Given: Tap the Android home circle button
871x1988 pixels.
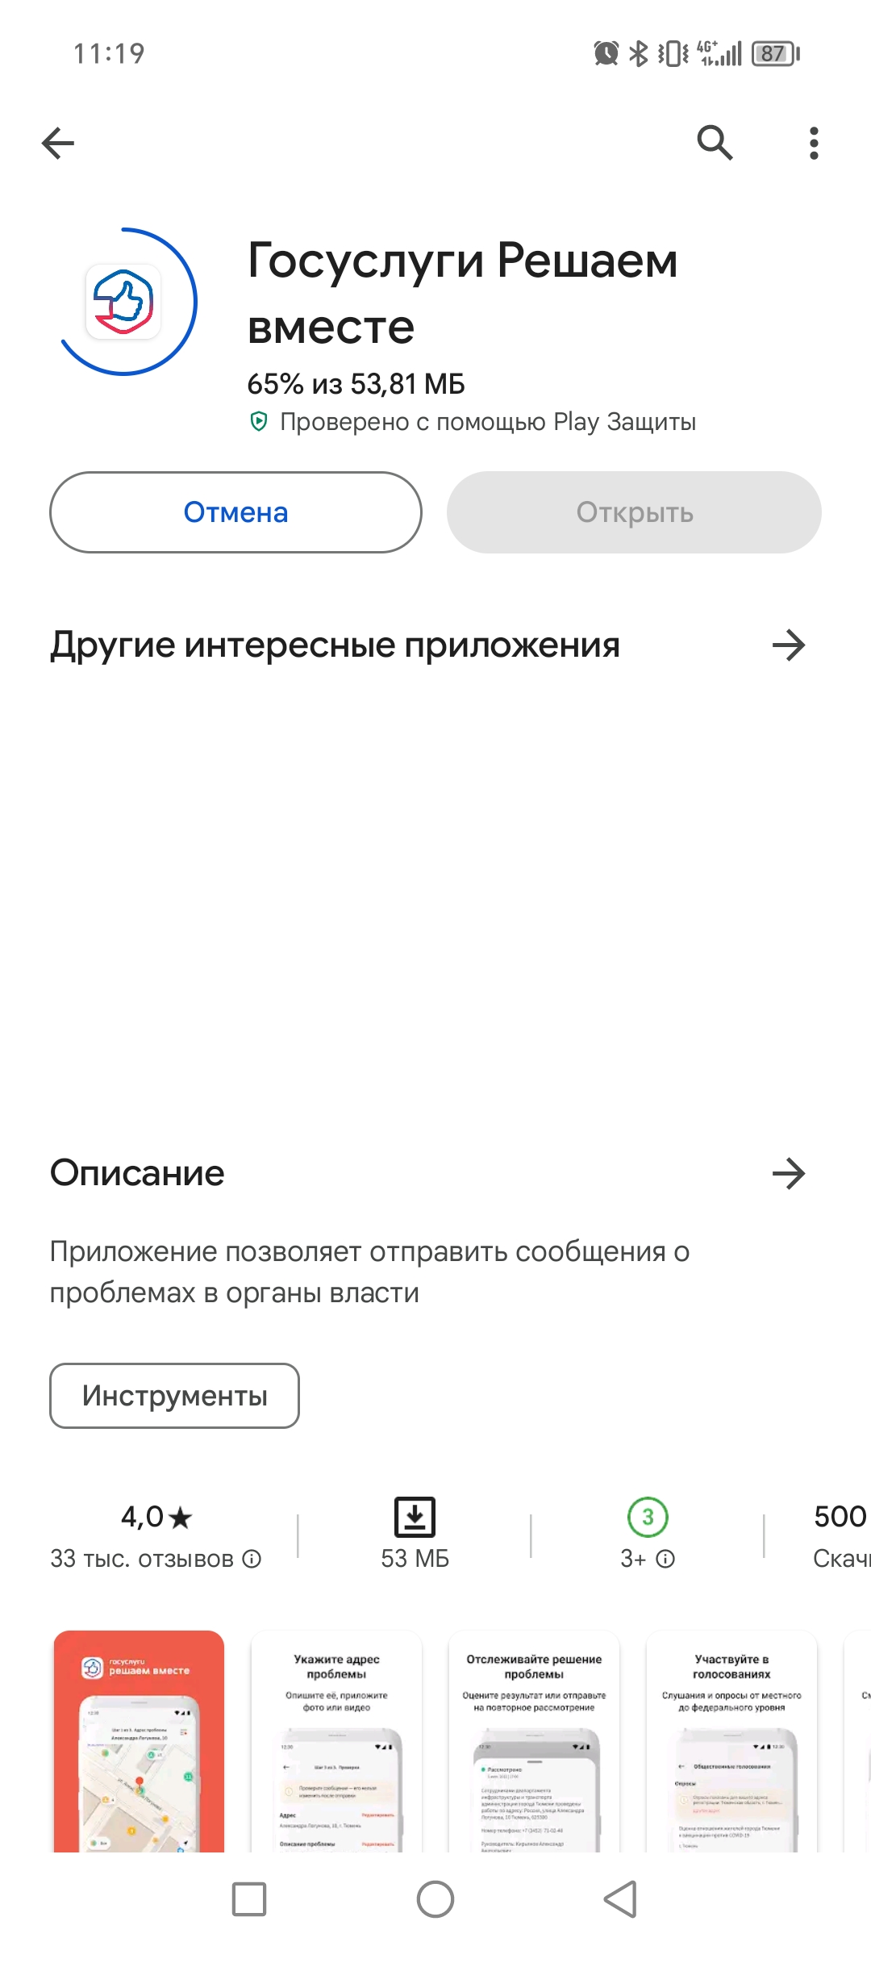Looking at the screenshot, I should click(x=435, y=1899).
